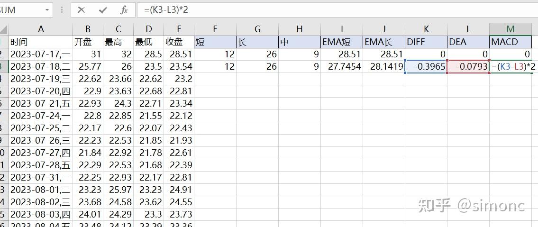538x227 pixels.
Task: Confirm formula with the Enter checkmark
Action: point(103,10)
